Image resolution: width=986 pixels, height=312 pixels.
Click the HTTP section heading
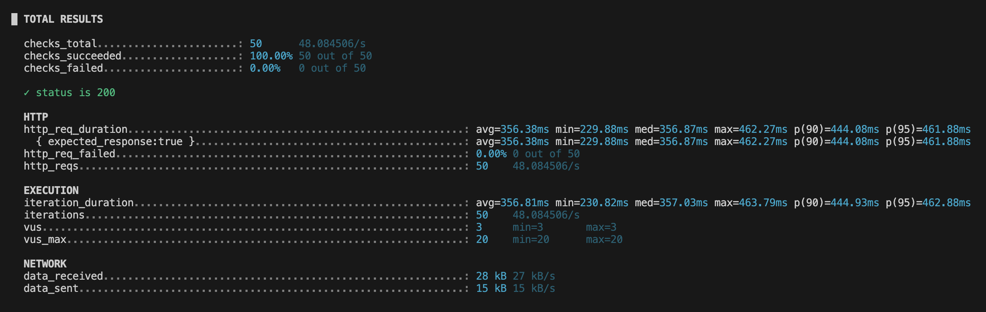(x=36, y=117)
